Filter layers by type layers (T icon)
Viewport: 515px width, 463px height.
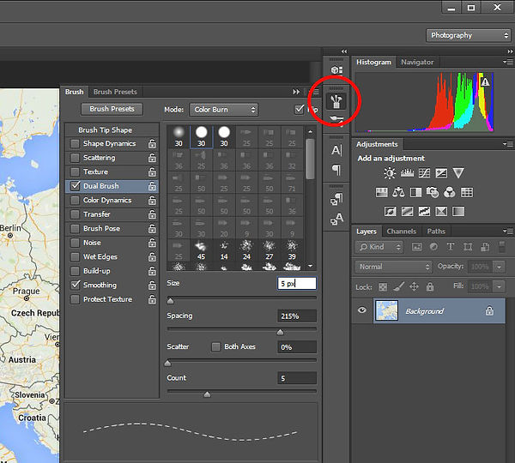[451, 247]
